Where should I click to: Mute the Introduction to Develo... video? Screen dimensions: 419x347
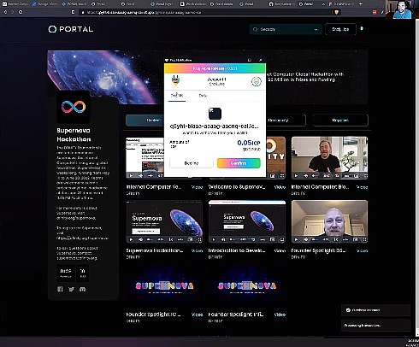pos(223,239)
